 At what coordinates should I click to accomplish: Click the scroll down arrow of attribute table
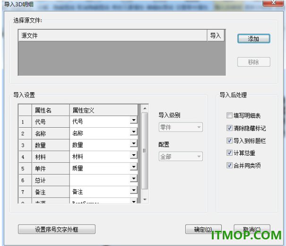(x=145, y=200)
